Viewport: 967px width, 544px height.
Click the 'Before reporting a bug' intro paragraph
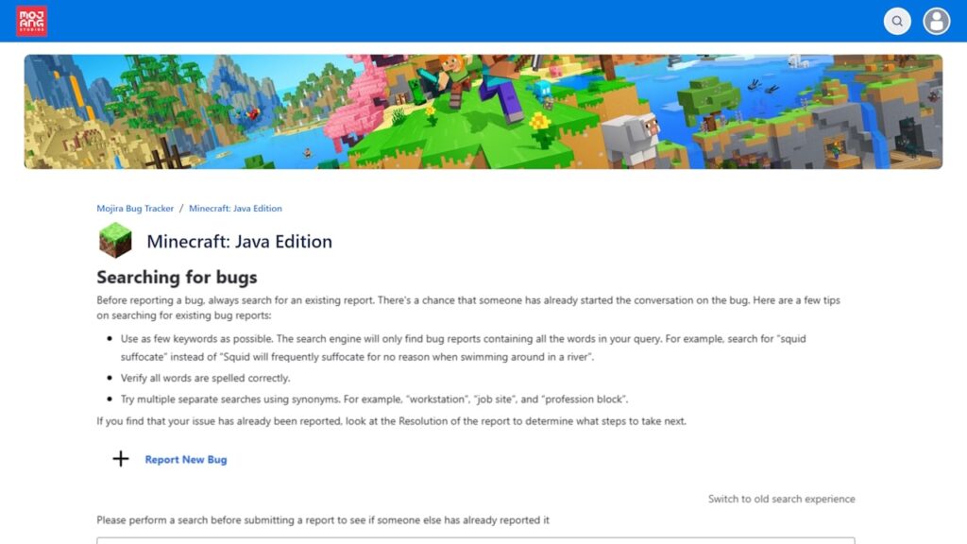click(468, 308)
